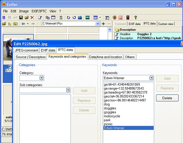Open the Category dropdown
Viewport: 183px width, 143px height.
tap(41, 78)
